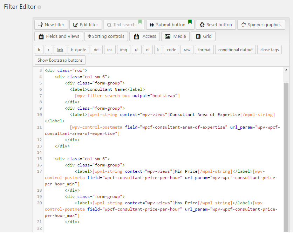Insert conditional output
293x233 pixels.
pos(236,50)
